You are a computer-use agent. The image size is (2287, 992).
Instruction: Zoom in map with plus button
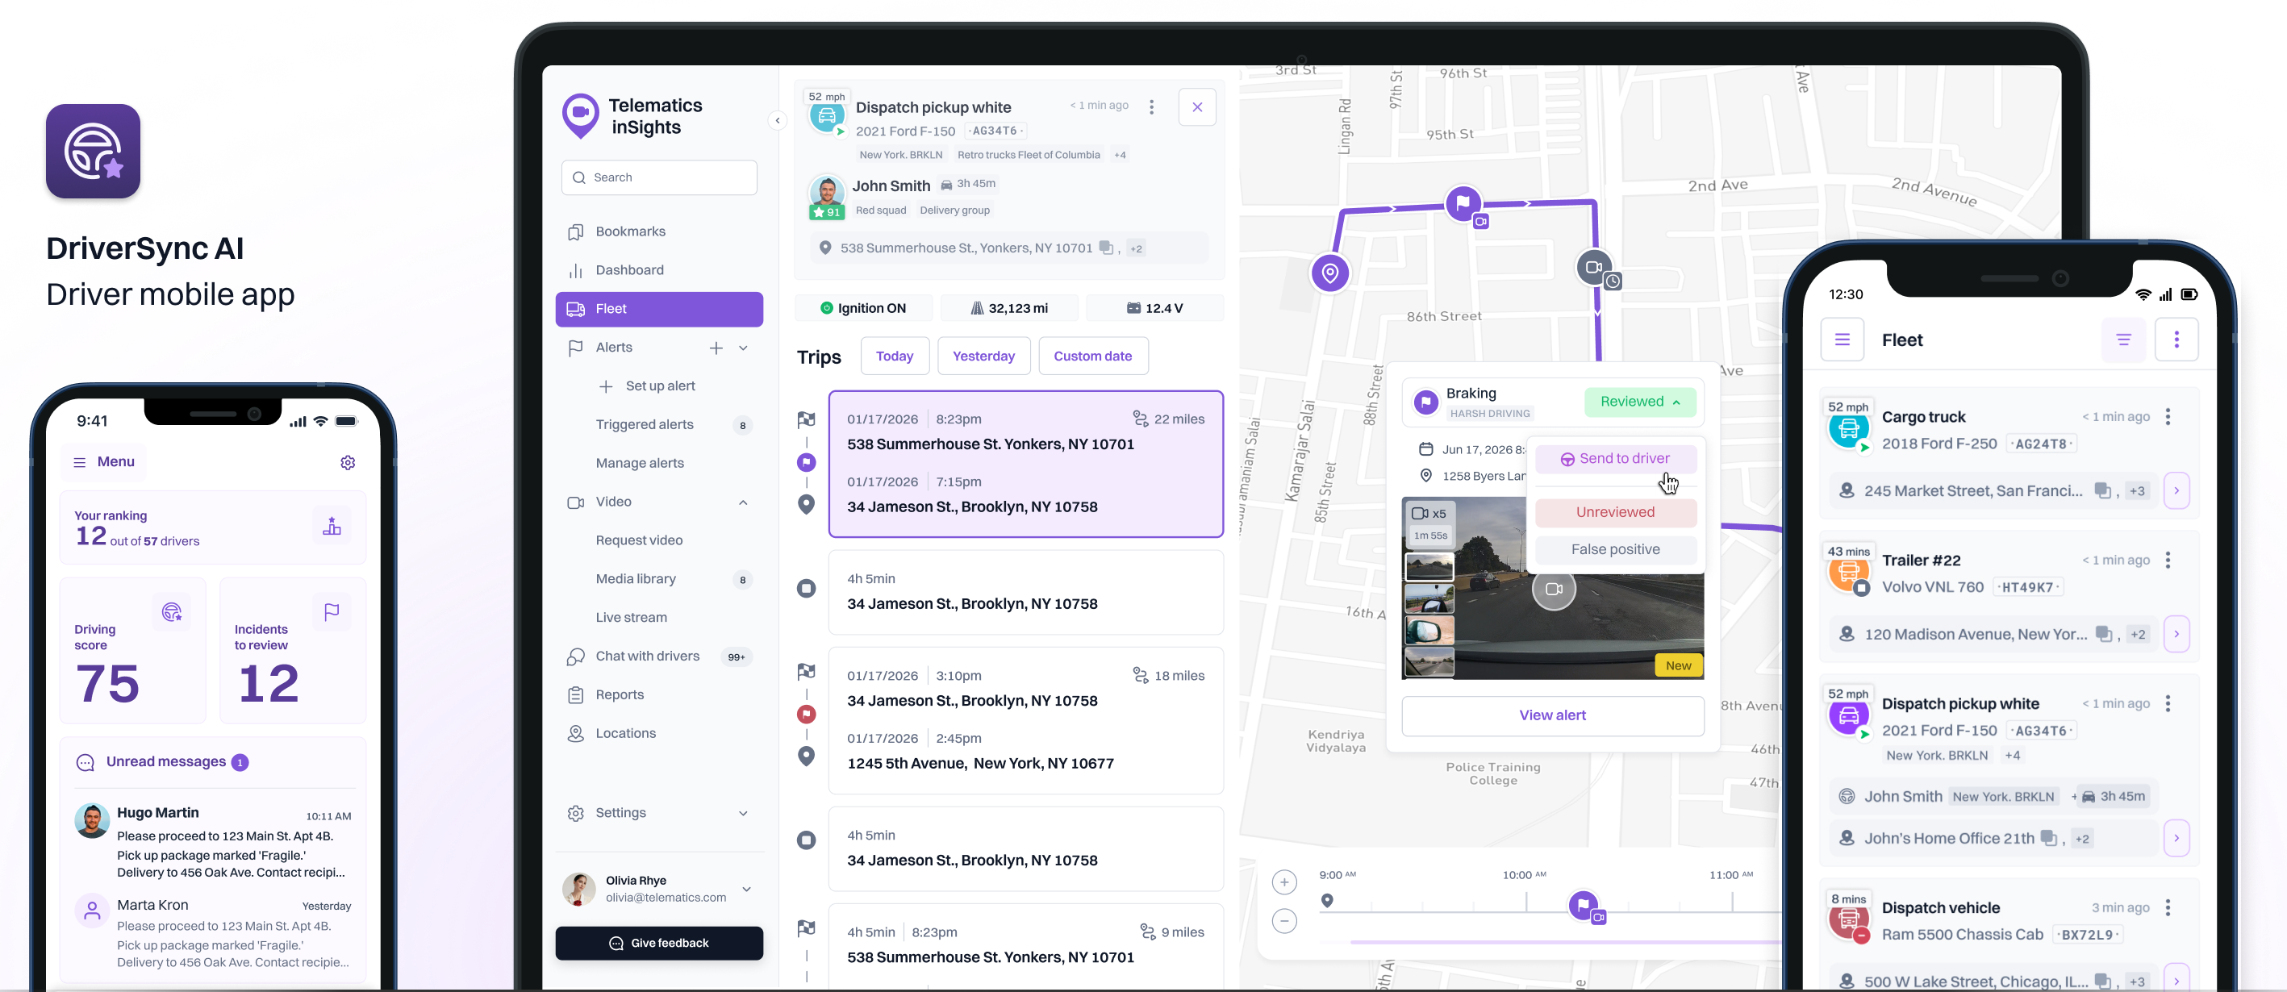[x=1283, y=882]
